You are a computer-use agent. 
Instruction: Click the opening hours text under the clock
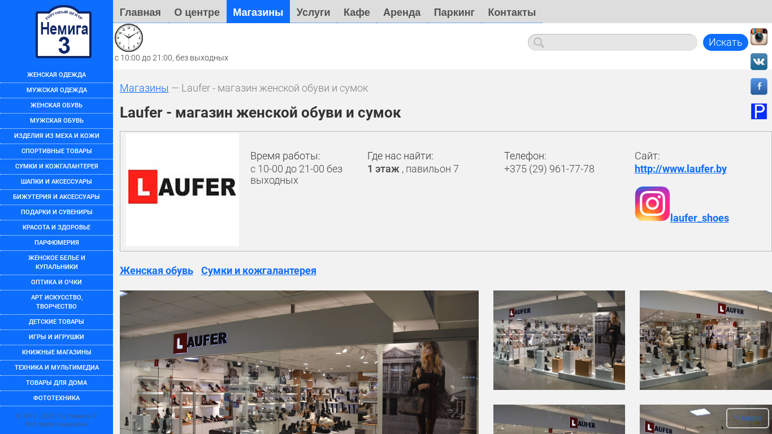tap(171, 58)
